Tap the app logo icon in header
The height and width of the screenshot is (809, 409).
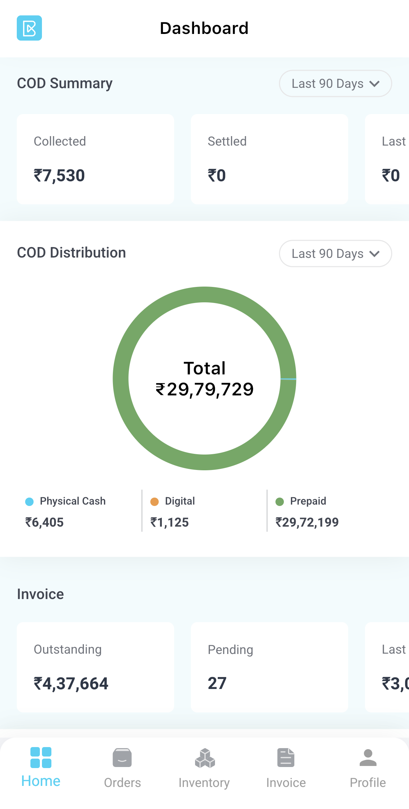pyautogui.click(x=29, y=28)
